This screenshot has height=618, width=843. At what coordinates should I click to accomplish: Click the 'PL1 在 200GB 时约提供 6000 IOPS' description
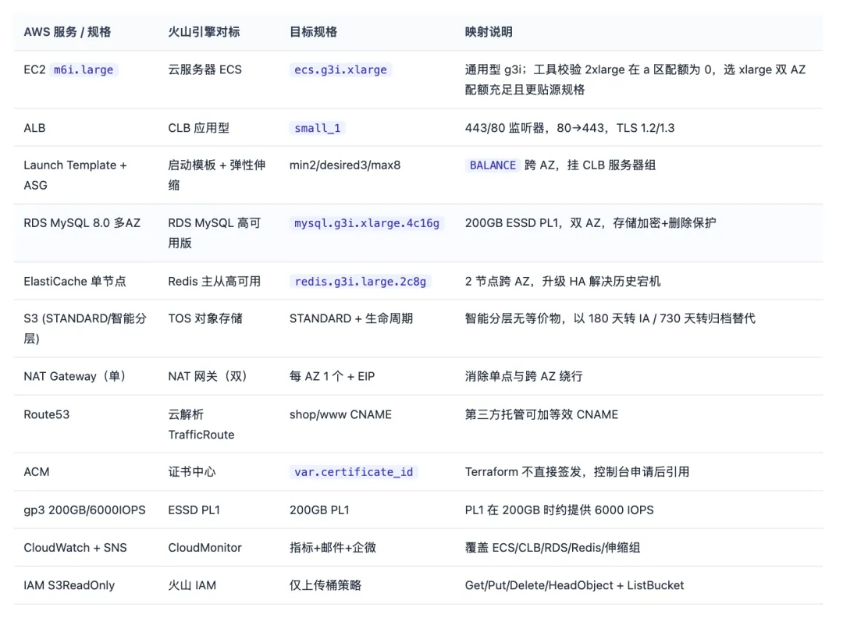pos(559,510)
